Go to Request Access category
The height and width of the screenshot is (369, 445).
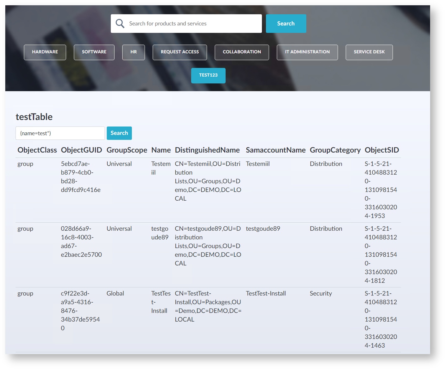(x=180, y=52)
